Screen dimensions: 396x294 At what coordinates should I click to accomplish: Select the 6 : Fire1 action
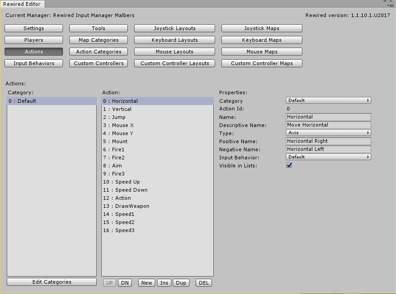[157, 149]
